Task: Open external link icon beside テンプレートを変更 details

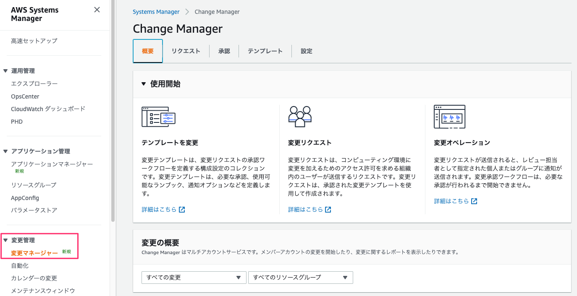Action: pyautogui.click(x=181, y=209)
